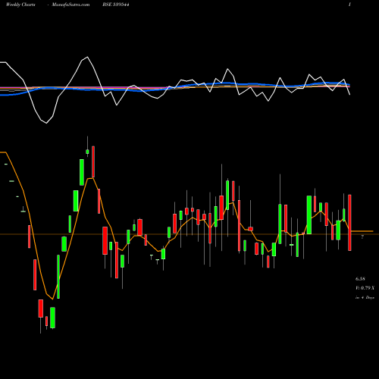
Task: Click the BSE 539544 symbol text
Action: (116, 5)
